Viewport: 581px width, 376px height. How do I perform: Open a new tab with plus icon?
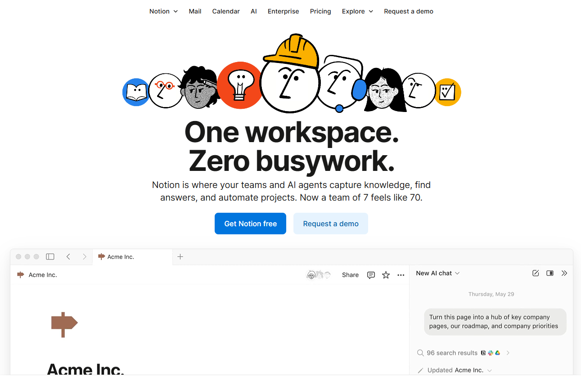click(180, 257)
